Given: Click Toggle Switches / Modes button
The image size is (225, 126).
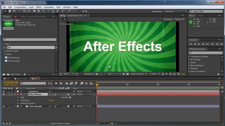Looking at the screenshot, I should coord(60,124).
